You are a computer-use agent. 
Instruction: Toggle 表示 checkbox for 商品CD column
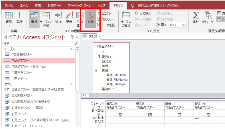pos(121,115)
